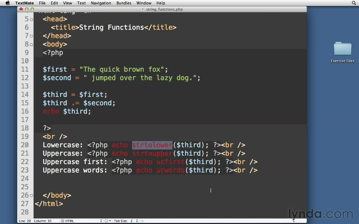
Task: Place cursor on empty line 24
Action: 112,178
